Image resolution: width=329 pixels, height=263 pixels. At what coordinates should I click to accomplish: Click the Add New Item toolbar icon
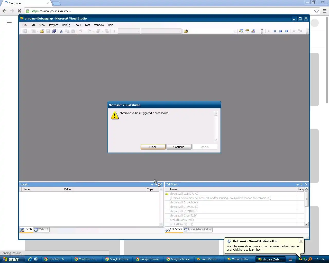click(x=33, y=31)
